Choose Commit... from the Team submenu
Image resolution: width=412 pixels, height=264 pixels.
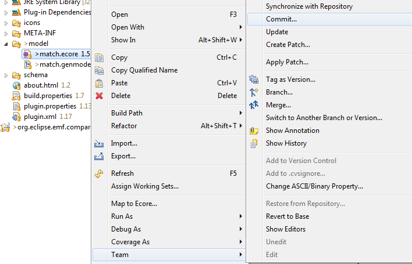[330, 19]
